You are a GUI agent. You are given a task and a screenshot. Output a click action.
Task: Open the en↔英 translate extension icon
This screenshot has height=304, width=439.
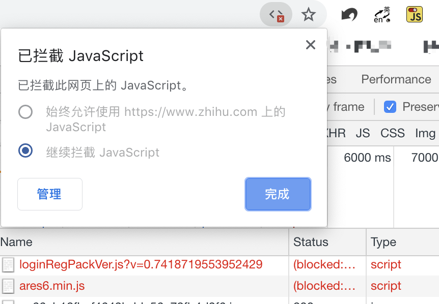[x=381, y=14]
